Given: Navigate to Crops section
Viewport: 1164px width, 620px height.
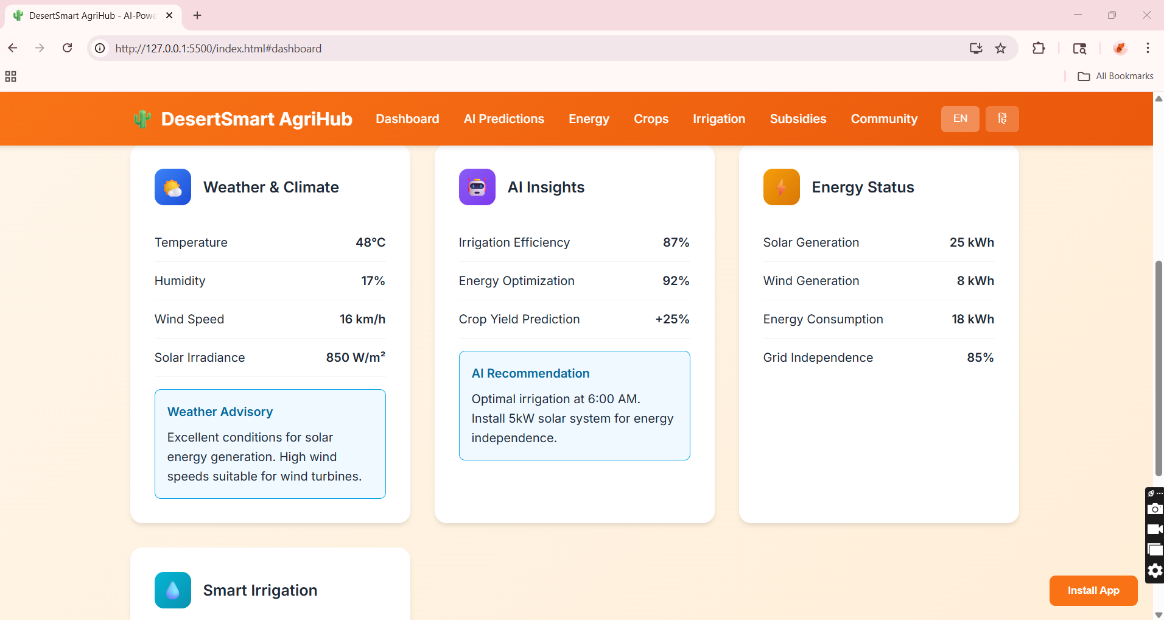Looking at the screenshot, I should point(651,119).
